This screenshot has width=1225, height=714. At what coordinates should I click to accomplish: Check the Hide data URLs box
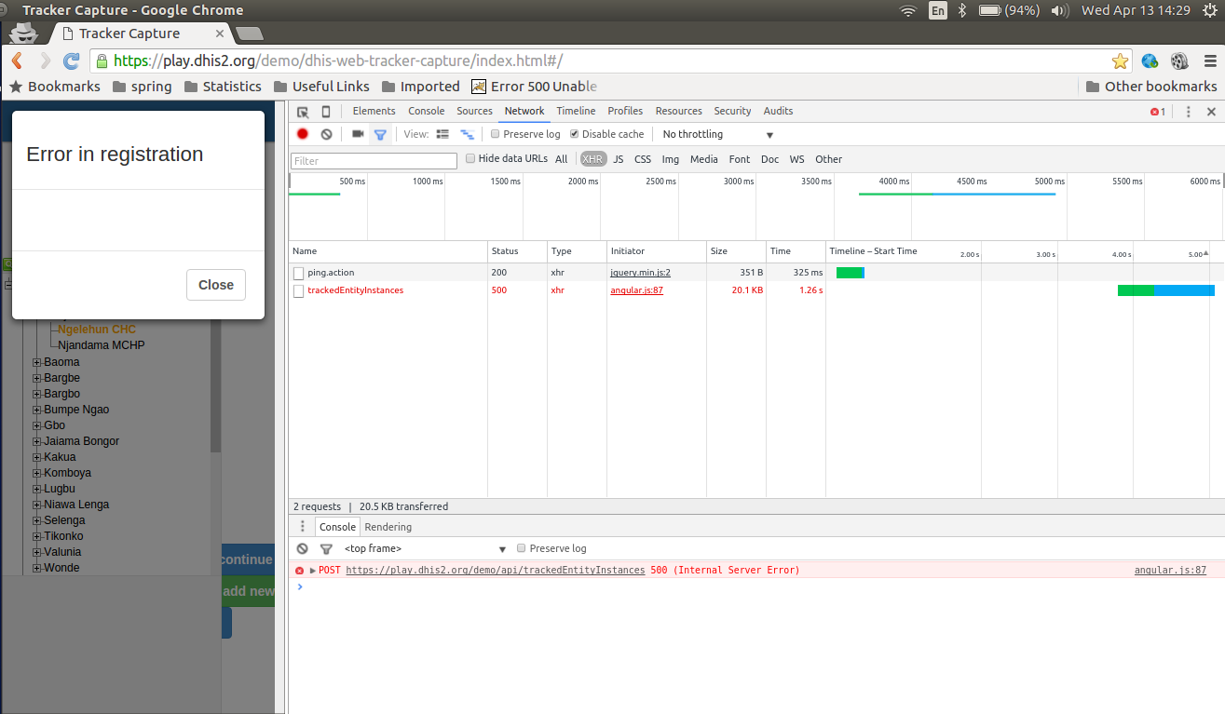pos(470,158)
